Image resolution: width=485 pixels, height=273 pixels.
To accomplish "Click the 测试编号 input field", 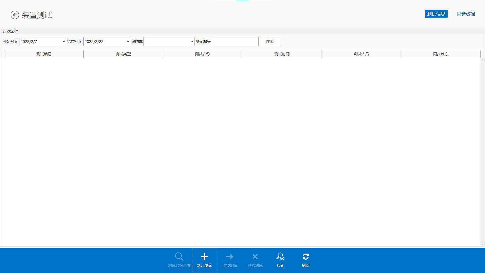I will pyautogui.click(x=235, y=42).
